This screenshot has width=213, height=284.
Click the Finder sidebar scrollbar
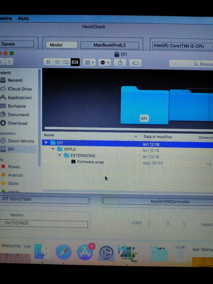[40, 118]
